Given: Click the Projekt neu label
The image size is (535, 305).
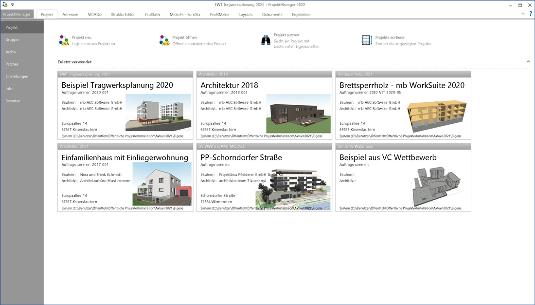Looking at the screenshot, I should 82,38.
